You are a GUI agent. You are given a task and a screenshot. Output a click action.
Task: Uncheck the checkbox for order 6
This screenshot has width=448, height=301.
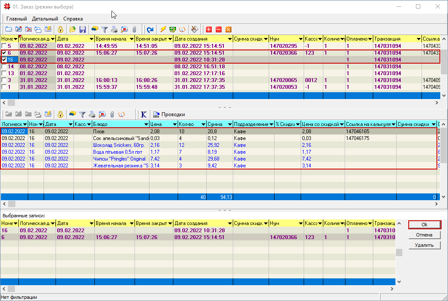(x=4, y=53)
